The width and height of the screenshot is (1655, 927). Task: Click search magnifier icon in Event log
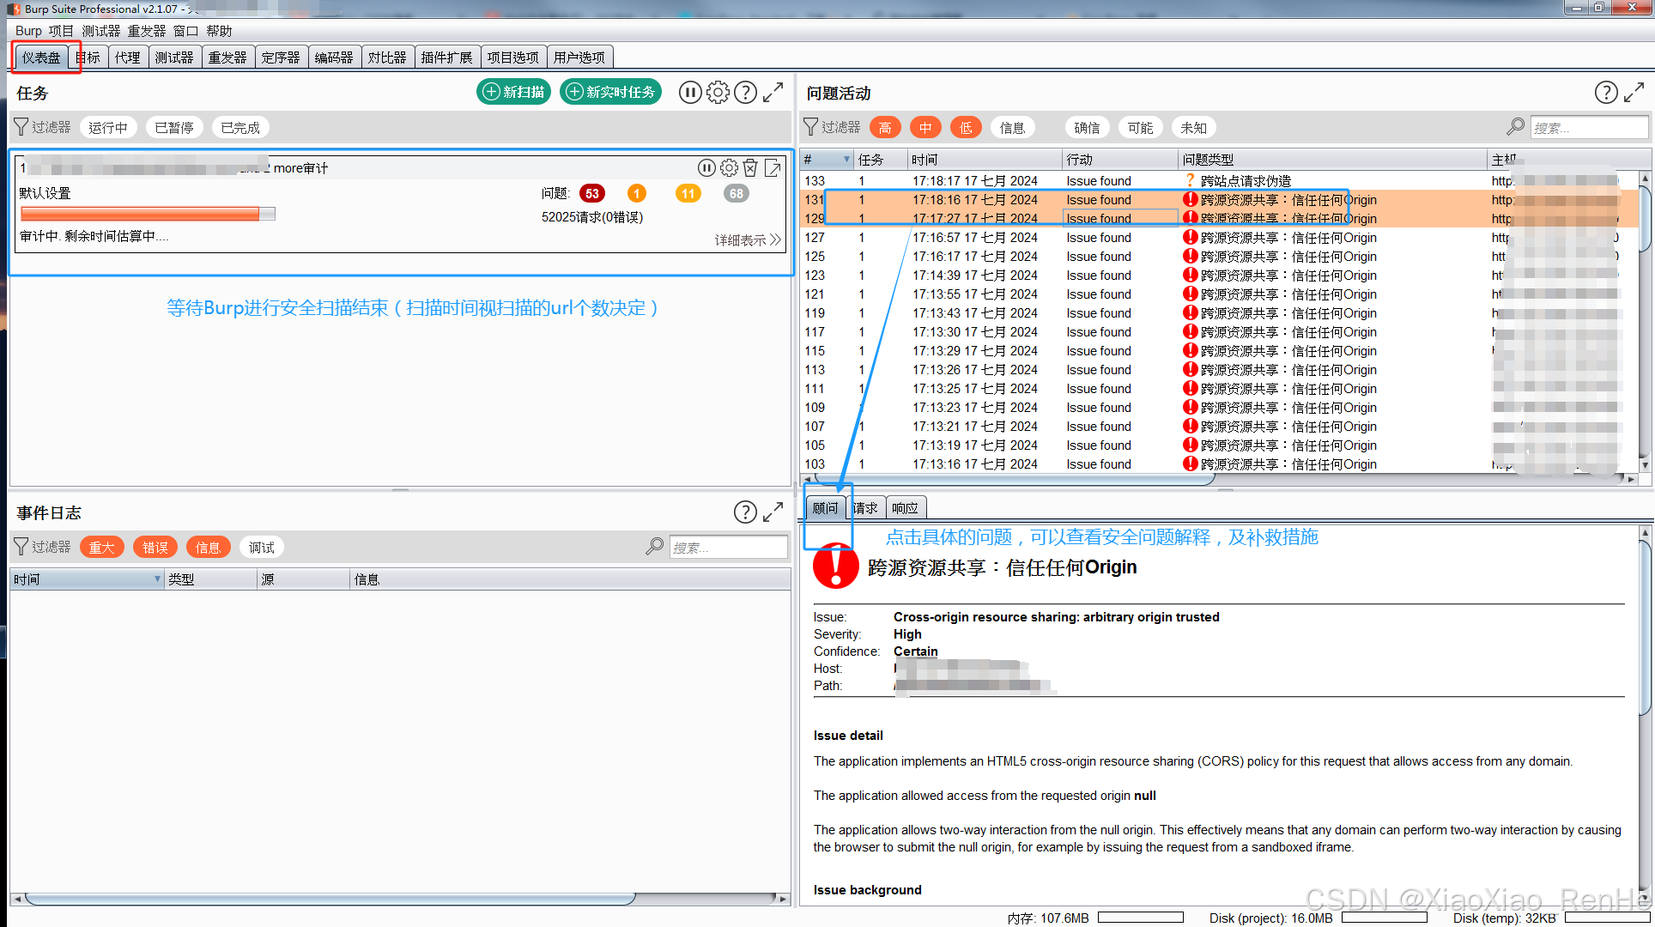(x=655, y=547)
